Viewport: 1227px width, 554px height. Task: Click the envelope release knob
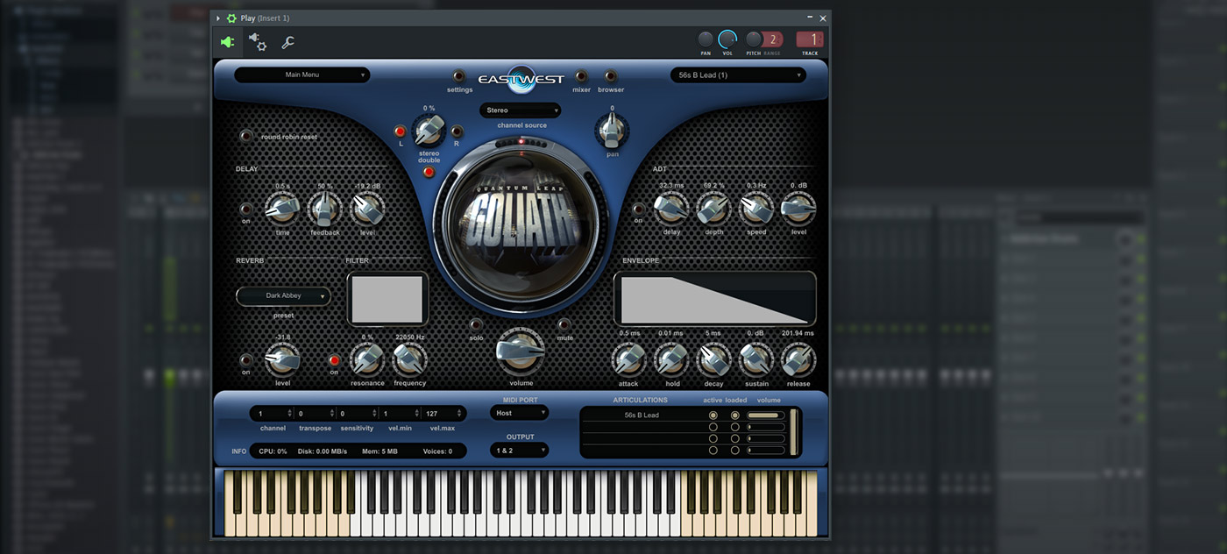click(x=798, y=359)
